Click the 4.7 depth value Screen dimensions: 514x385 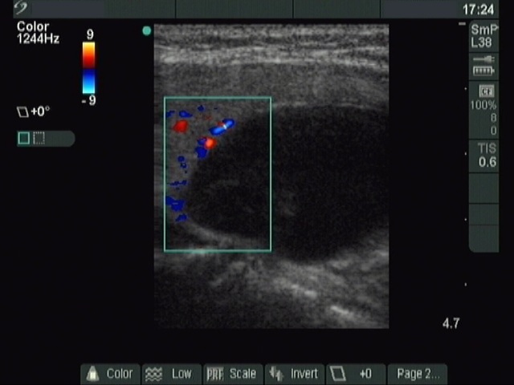(451, 324)
